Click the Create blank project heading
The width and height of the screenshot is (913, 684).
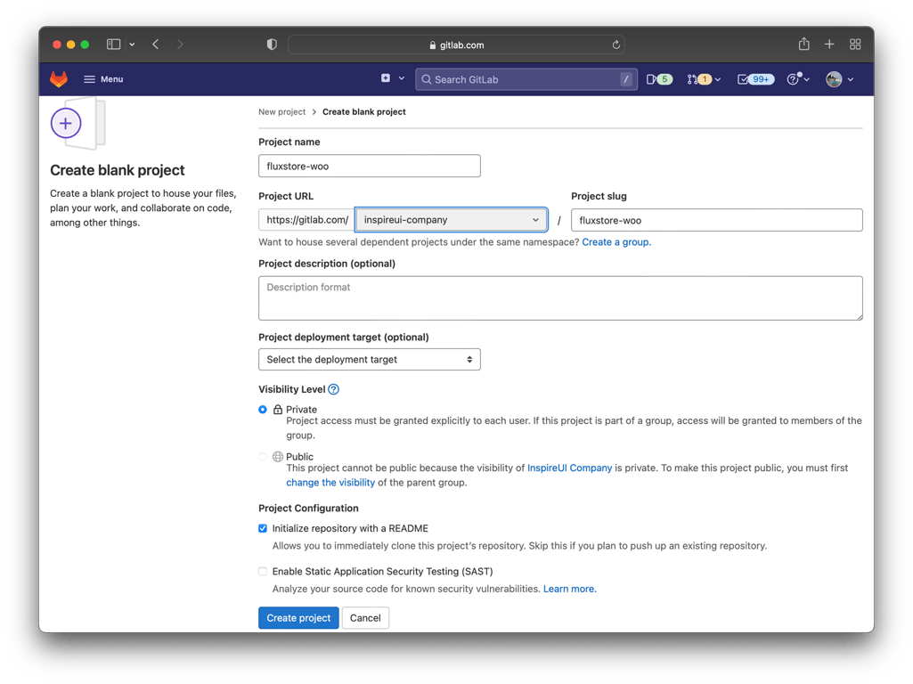(x=117, y=170)
